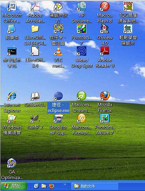This screenshot has width=145, height=191.
Task: Open the LibreOffice 3.4 folder icon
Action: pos(35,29)
